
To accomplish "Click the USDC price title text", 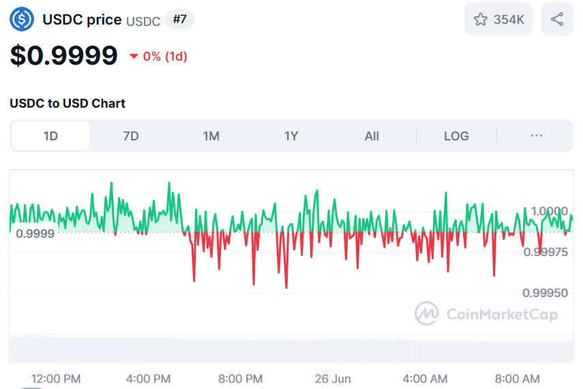I will coord(83,19).
